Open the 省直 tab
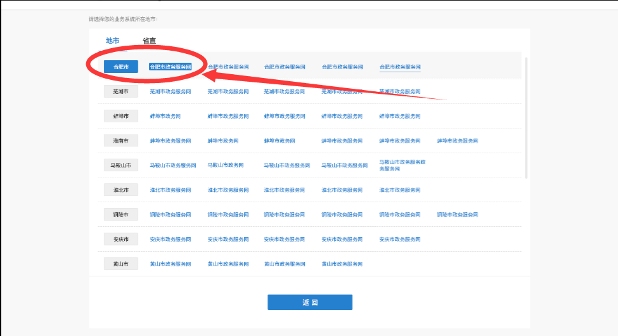This screenshot has height=336, width=618. tap(149, 41)
